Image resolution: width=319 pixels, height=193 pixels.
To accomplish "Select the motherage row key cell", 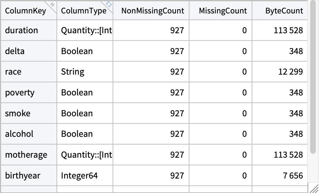I will (26, 155).
